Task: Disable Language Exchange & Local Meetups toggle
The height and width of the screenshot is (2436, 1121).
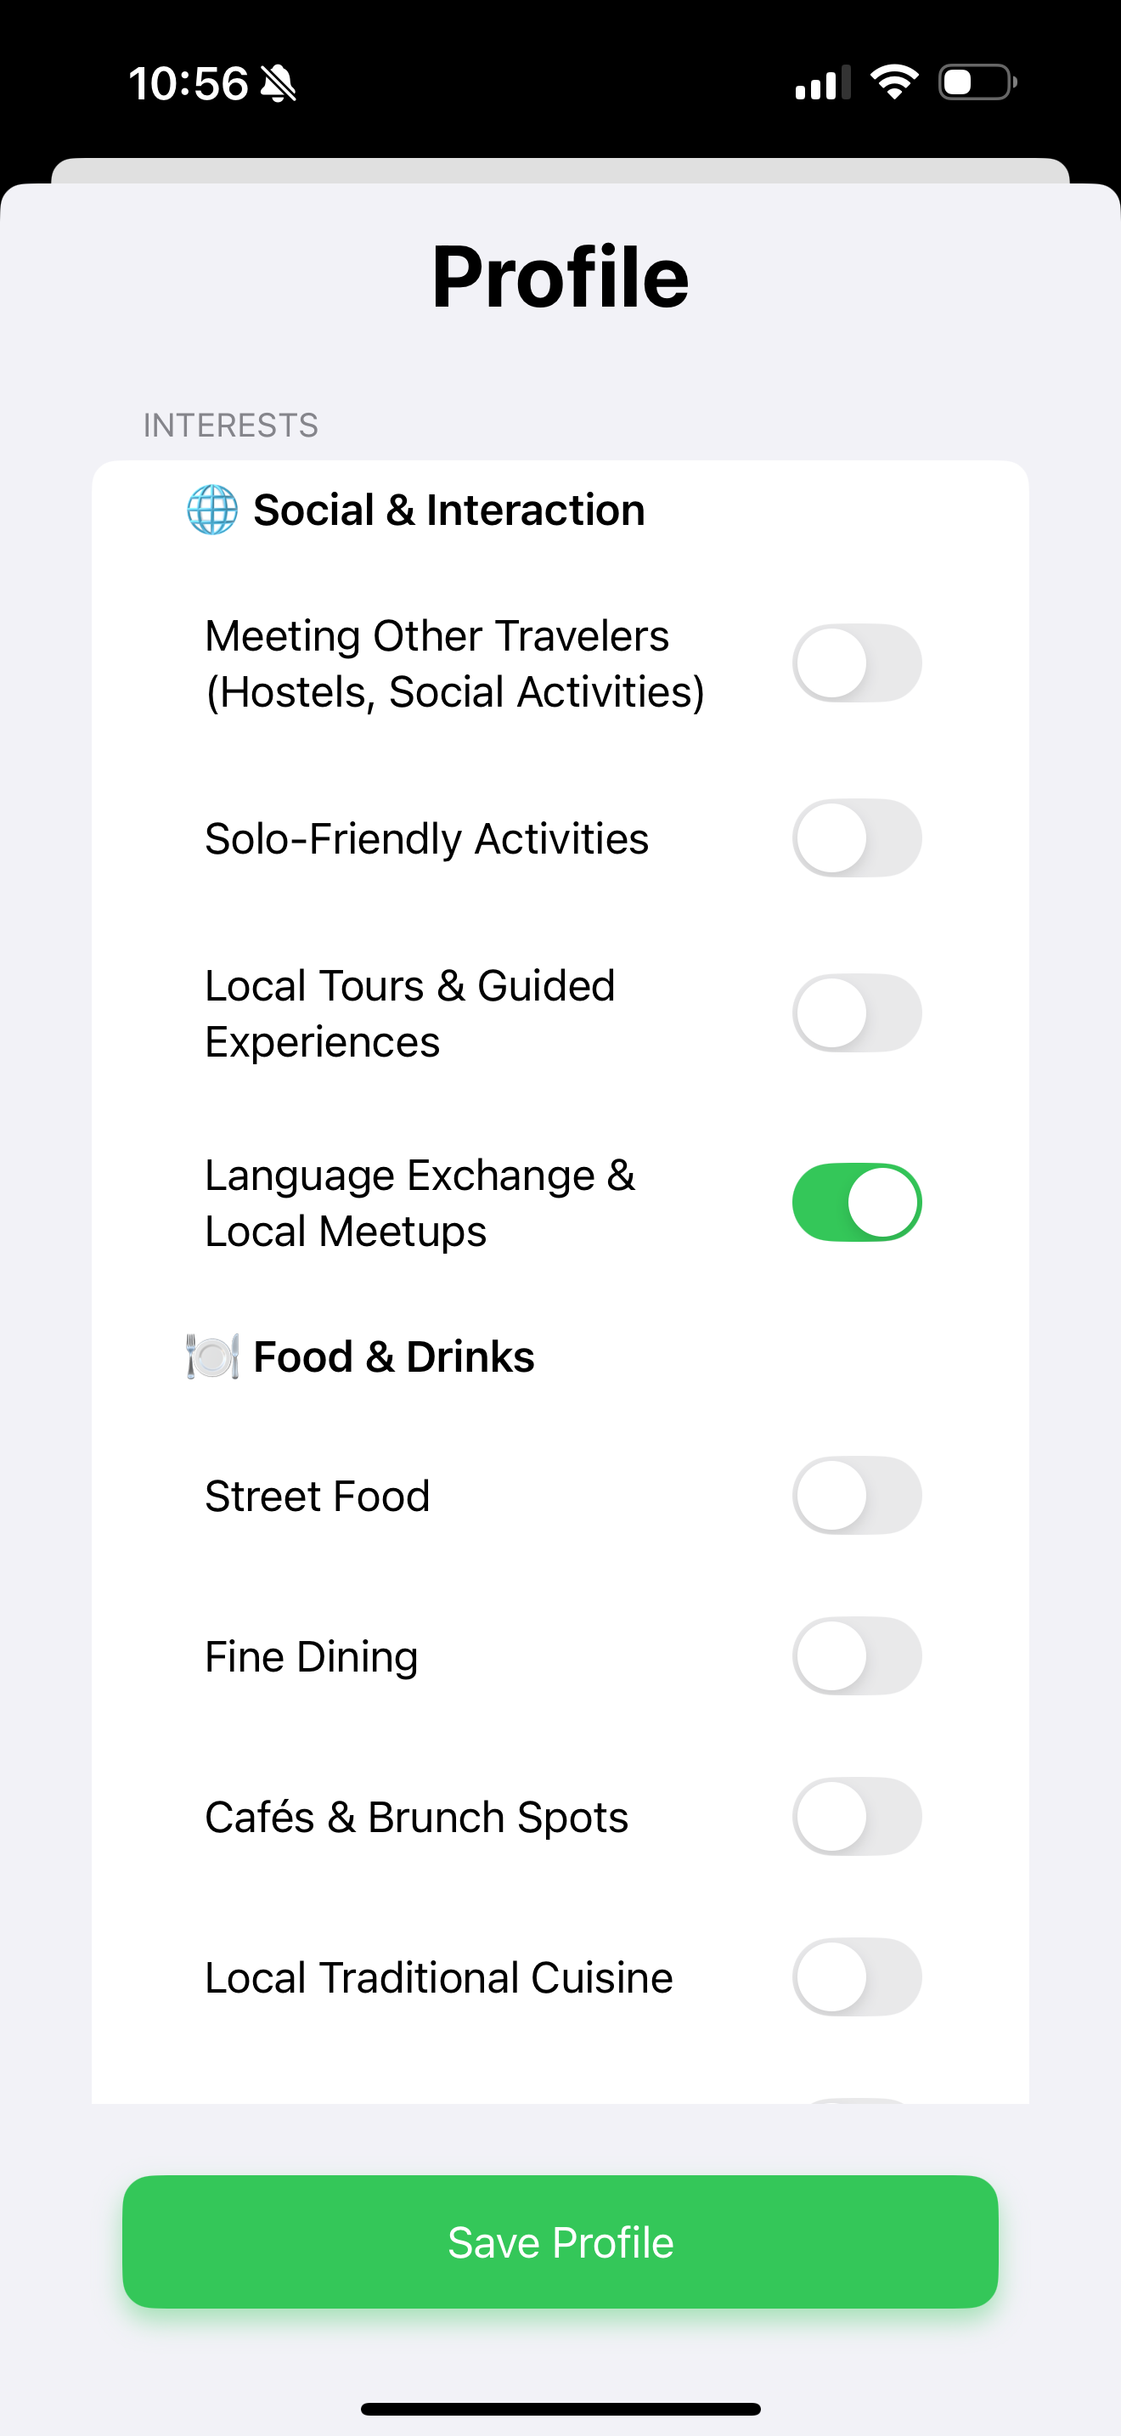Action: click(x=856, y=1202)
